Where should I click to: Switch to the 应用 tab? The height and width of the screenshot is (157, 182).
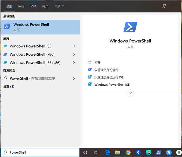[x=21, y=6]
